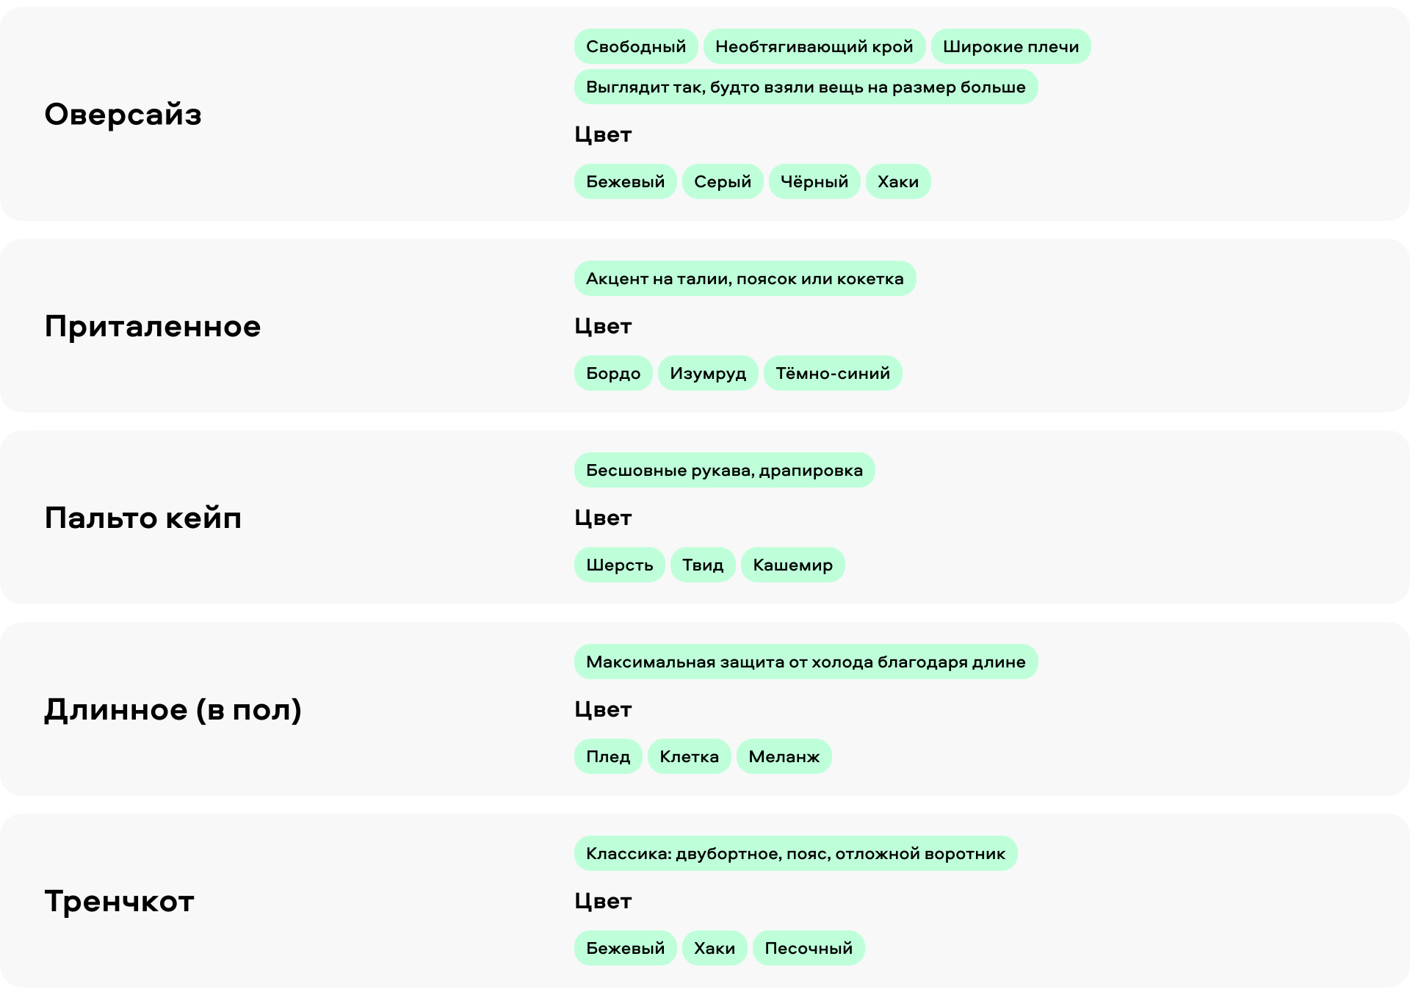Click the "Пальто кейп" heading

pos(143,518)
